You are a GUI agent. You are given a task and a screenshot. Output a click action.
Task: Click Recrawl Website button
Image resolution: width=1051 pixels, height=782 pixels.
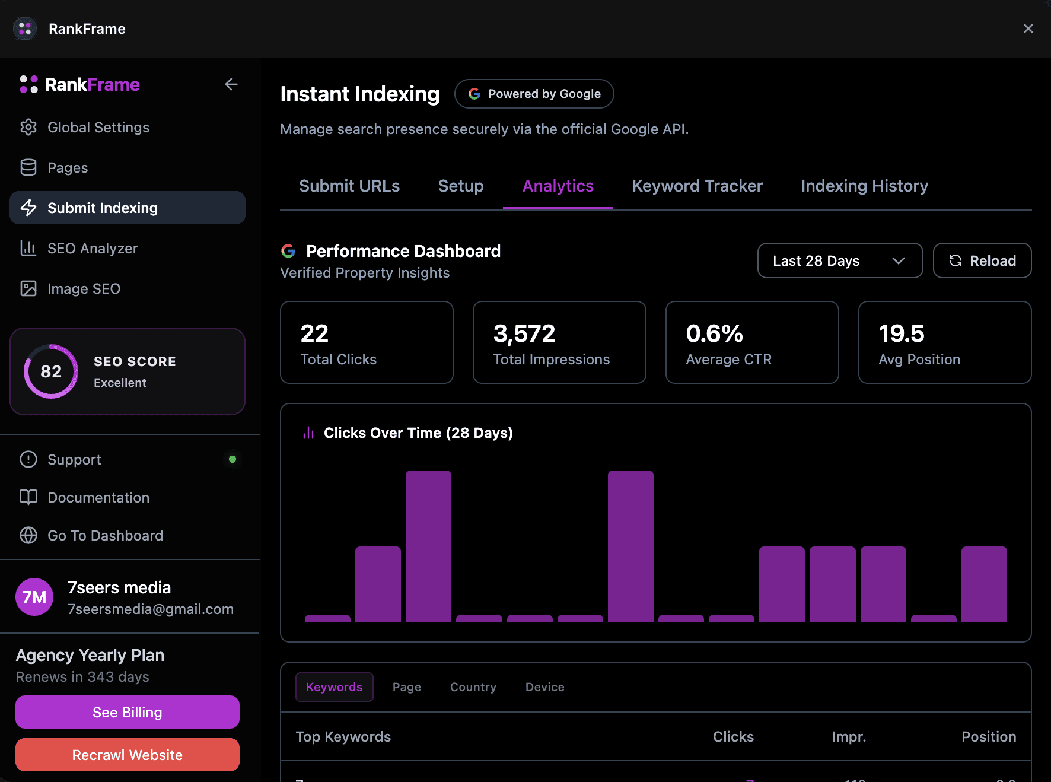tap(128, 755)
